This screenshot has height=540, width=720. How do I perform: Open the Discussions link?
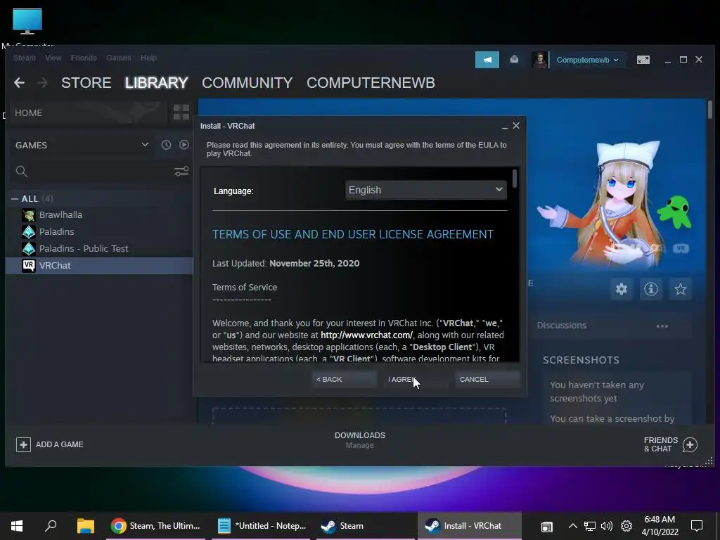pos(562,325)
